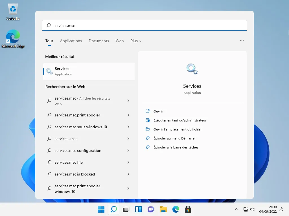Open File Explorer from the taskbar

(x=163, y=209)
